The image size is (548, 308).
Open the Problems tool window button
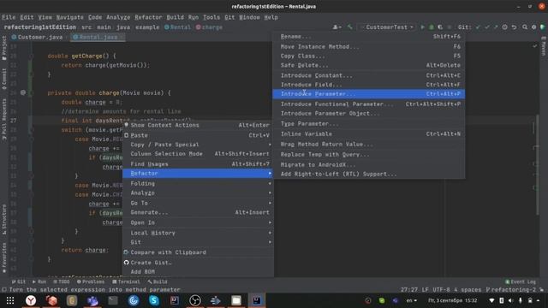[x=91, y=281]
